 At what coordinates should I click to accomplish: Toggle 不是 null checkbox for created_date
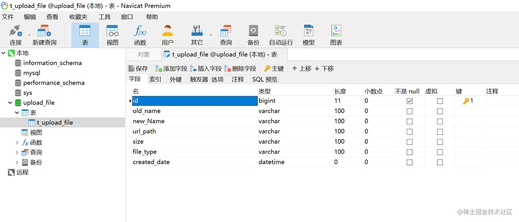pos(410,162)
